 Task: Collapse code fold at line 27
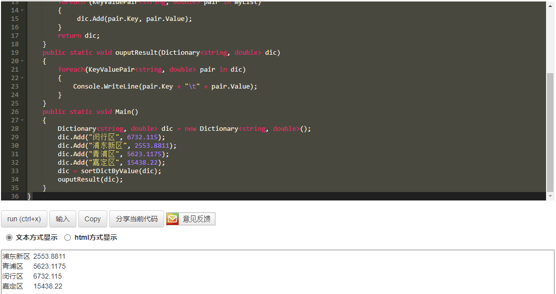[x=22, y=120]
